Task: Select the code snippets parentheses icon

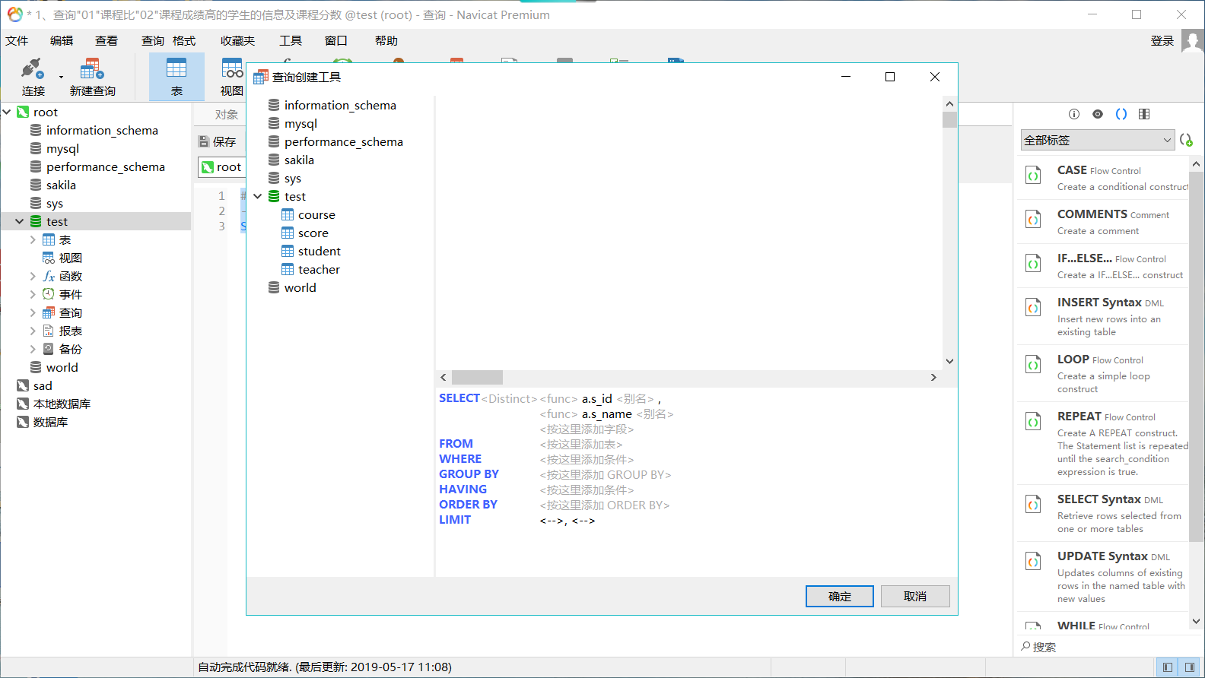Action: coord(1121,114)
